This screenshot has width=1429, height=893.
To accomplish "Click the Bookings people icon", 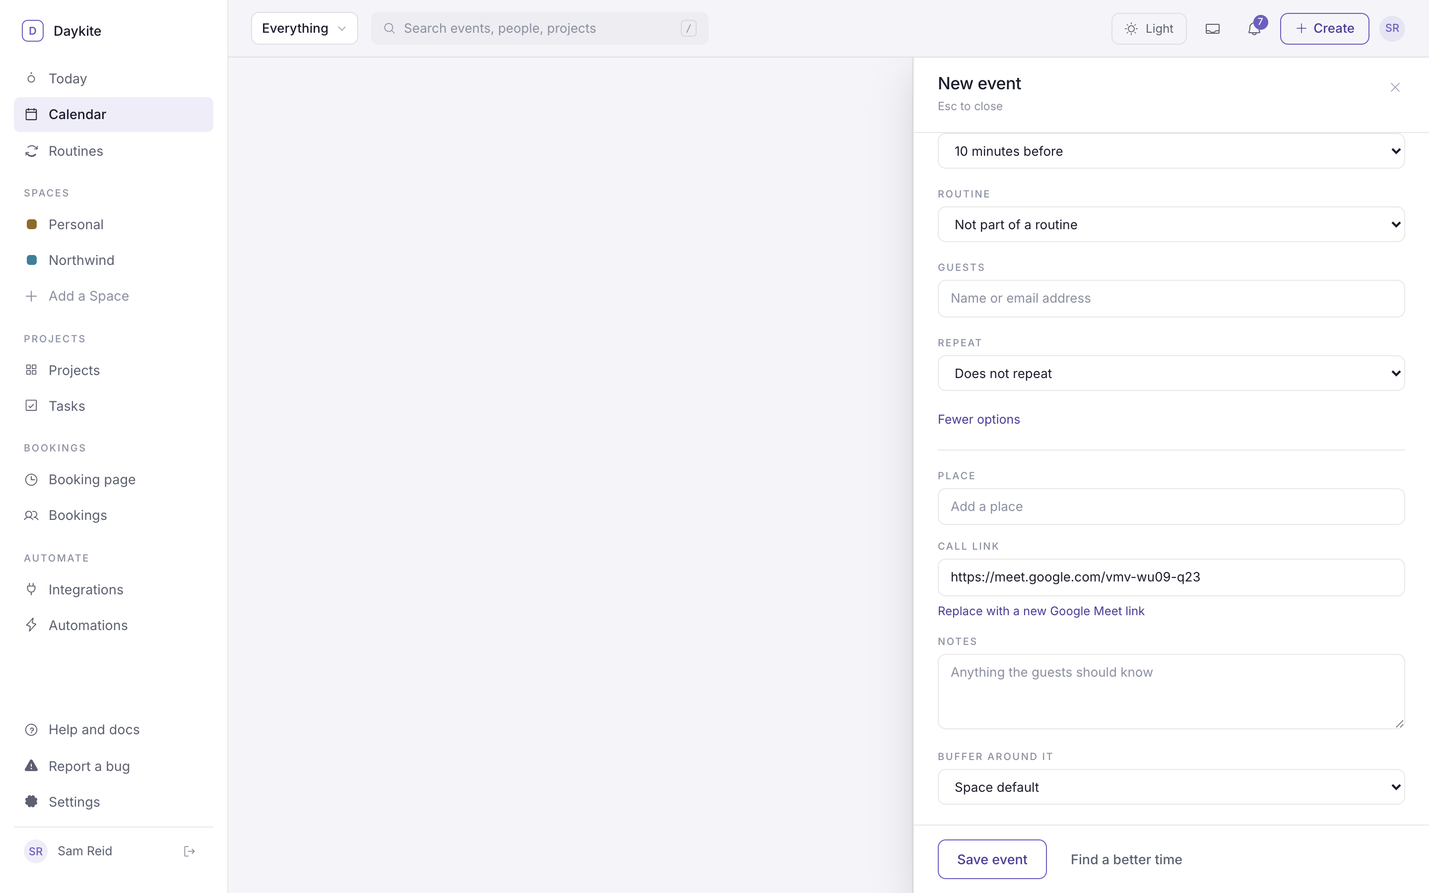I will 31,515.
